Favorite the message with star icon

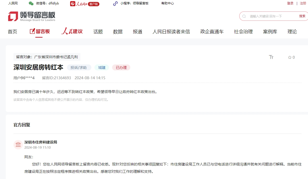click(x=290, y=57)
